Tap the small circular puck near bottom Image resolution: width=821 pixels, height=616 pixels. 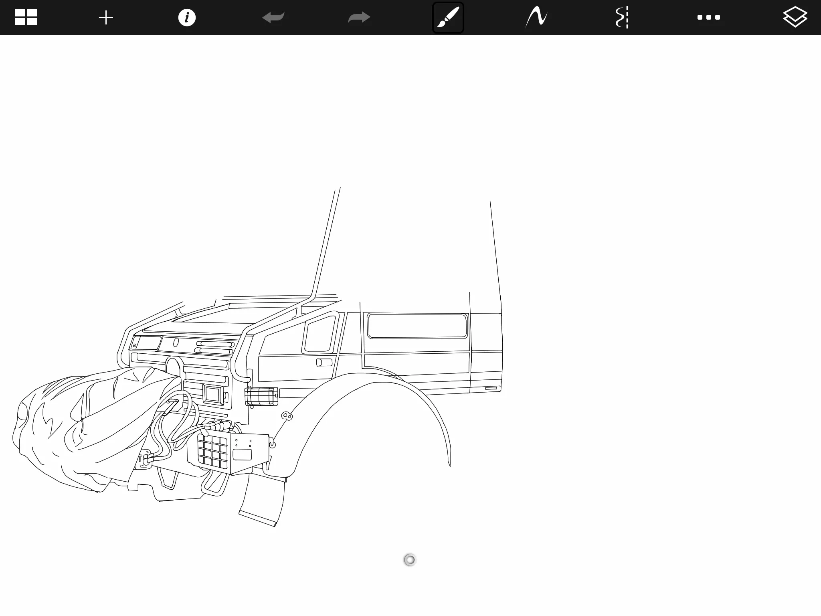click(x=410, y=559)
